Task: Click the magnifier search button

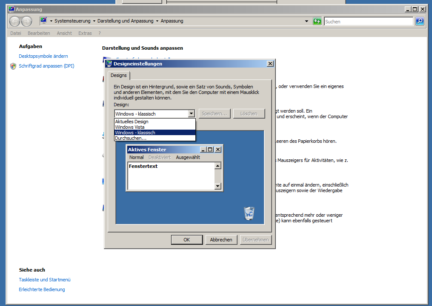Action: click(420, 21)
